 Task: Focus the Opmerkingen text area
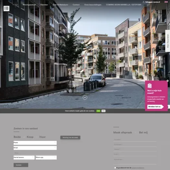[x=135, y=161]
